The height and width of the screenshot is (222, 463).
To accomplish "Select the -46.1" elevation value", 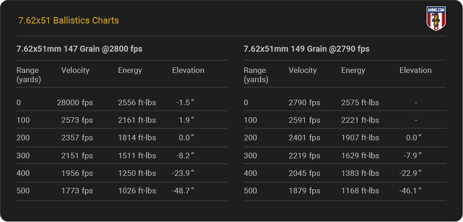I will click(x=410, y=191).
